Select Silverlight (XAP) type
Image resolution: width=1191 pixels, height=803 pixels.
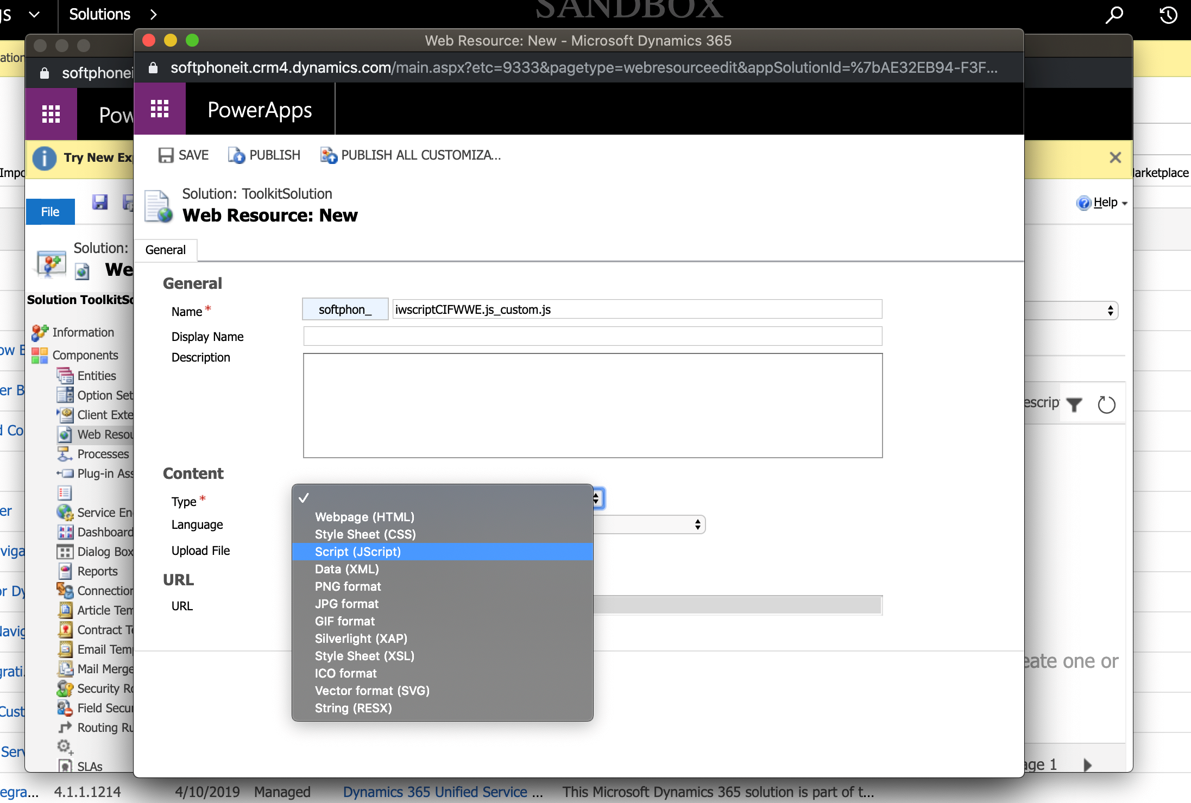pyautogui.click(x=442, y=638)
